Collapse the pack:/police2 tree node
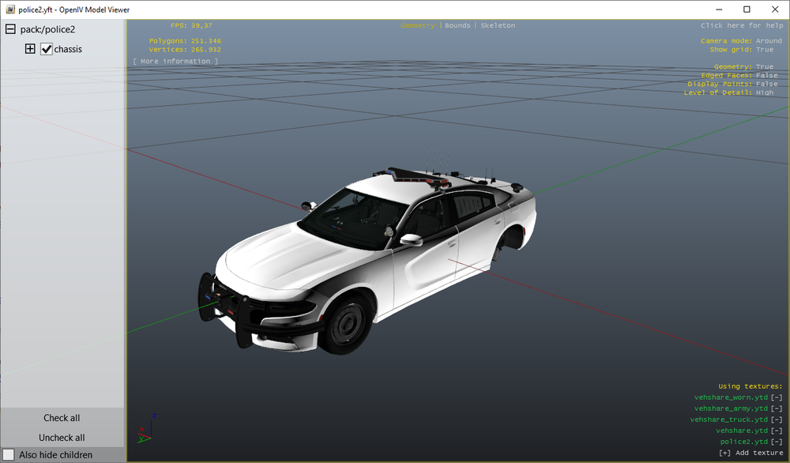Image resolution: width=790 pixels, height=463 pixels. (x=10, y=29)
